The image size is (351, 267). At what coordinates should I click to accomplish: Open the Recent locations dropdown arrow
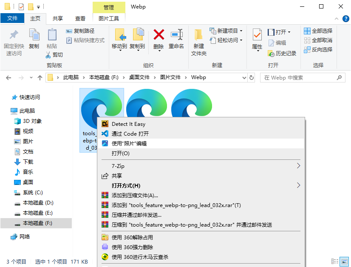[31, 78]
